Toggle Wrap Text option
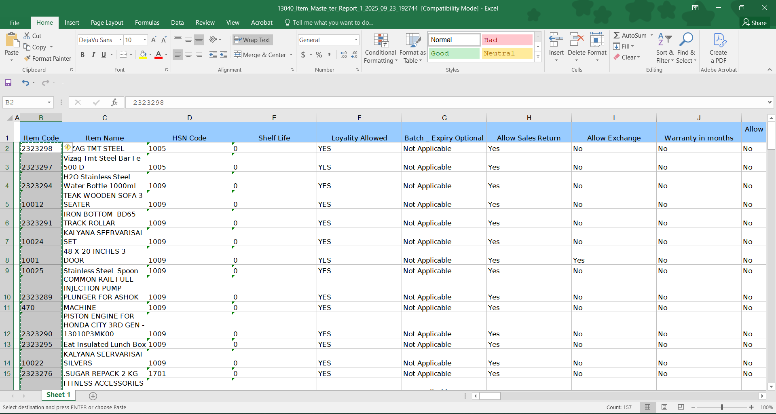The width and height of the screenshot is (776, 414). pos(252,40)
